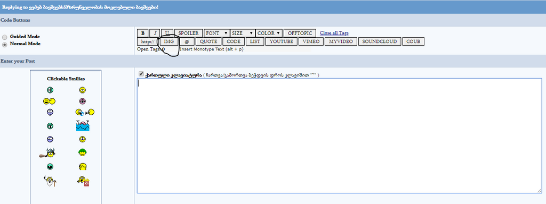This screenshot has height=204, width=546.
Task: Click the Close all Tags link
Action: click(x=334, y=33)
